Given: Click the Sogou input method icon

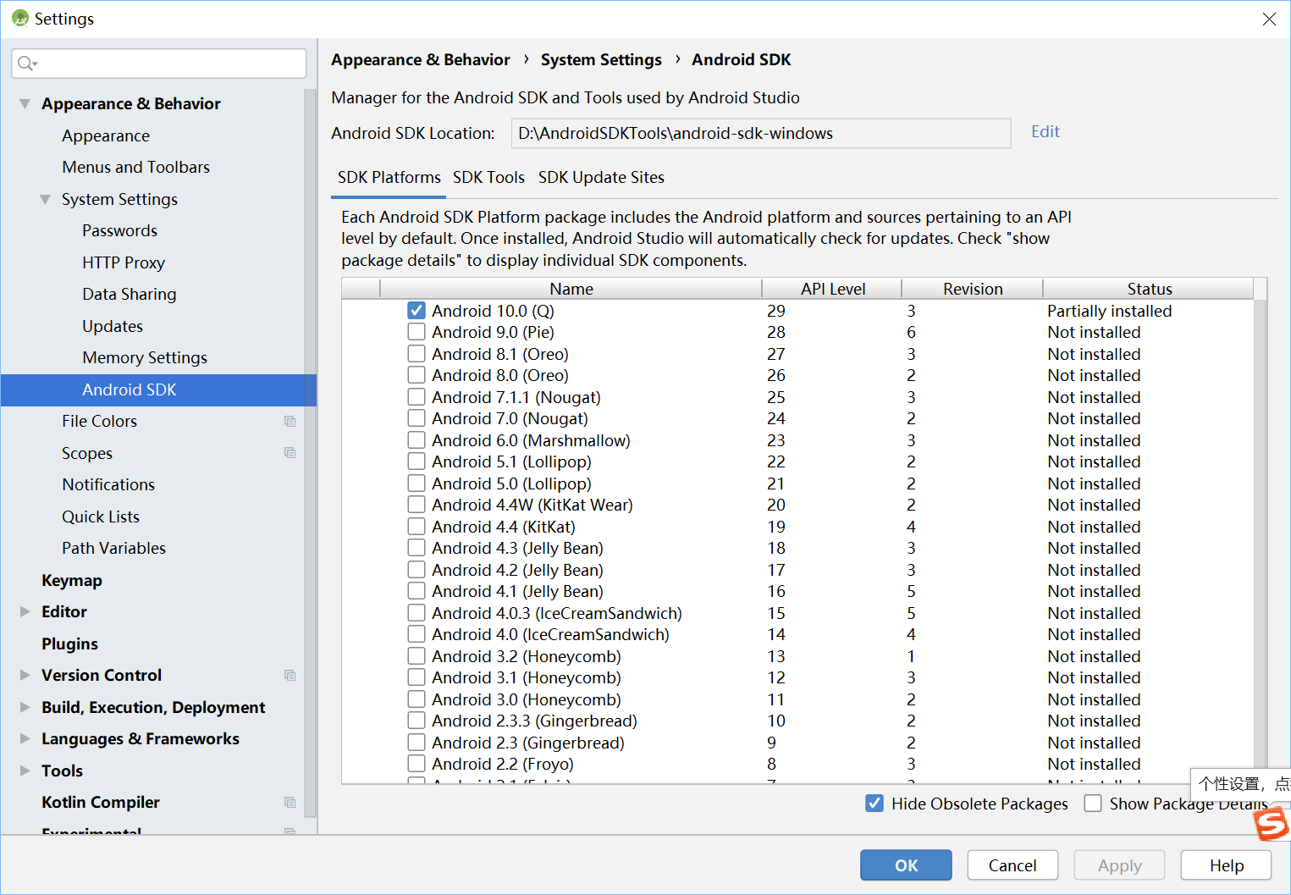Looking at the screenshot, I should pos(1271,823).
